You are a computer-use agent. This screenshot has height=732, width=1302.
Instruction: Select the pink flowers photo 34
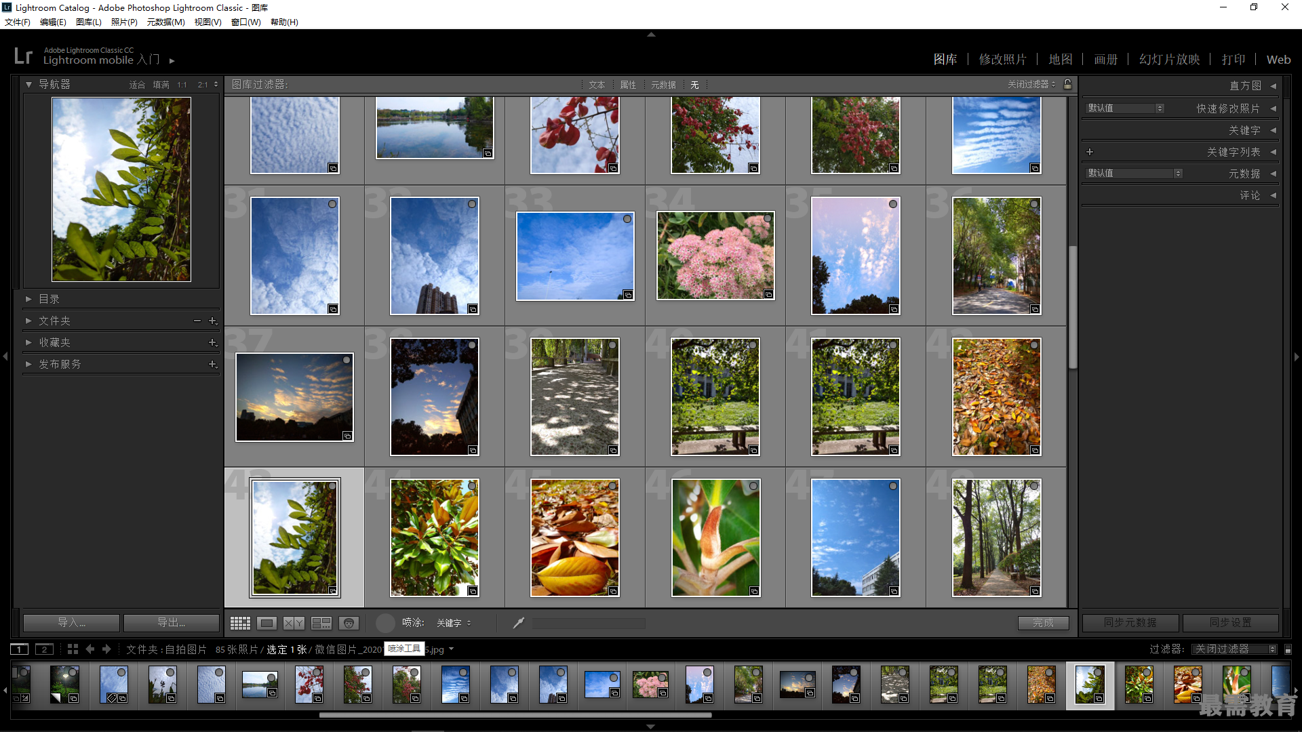tap(715, 256)
